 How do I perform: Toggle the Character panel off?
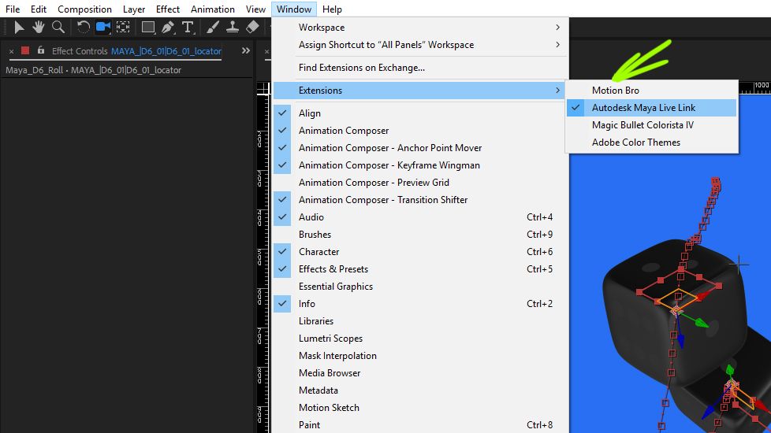coord(318,252)
